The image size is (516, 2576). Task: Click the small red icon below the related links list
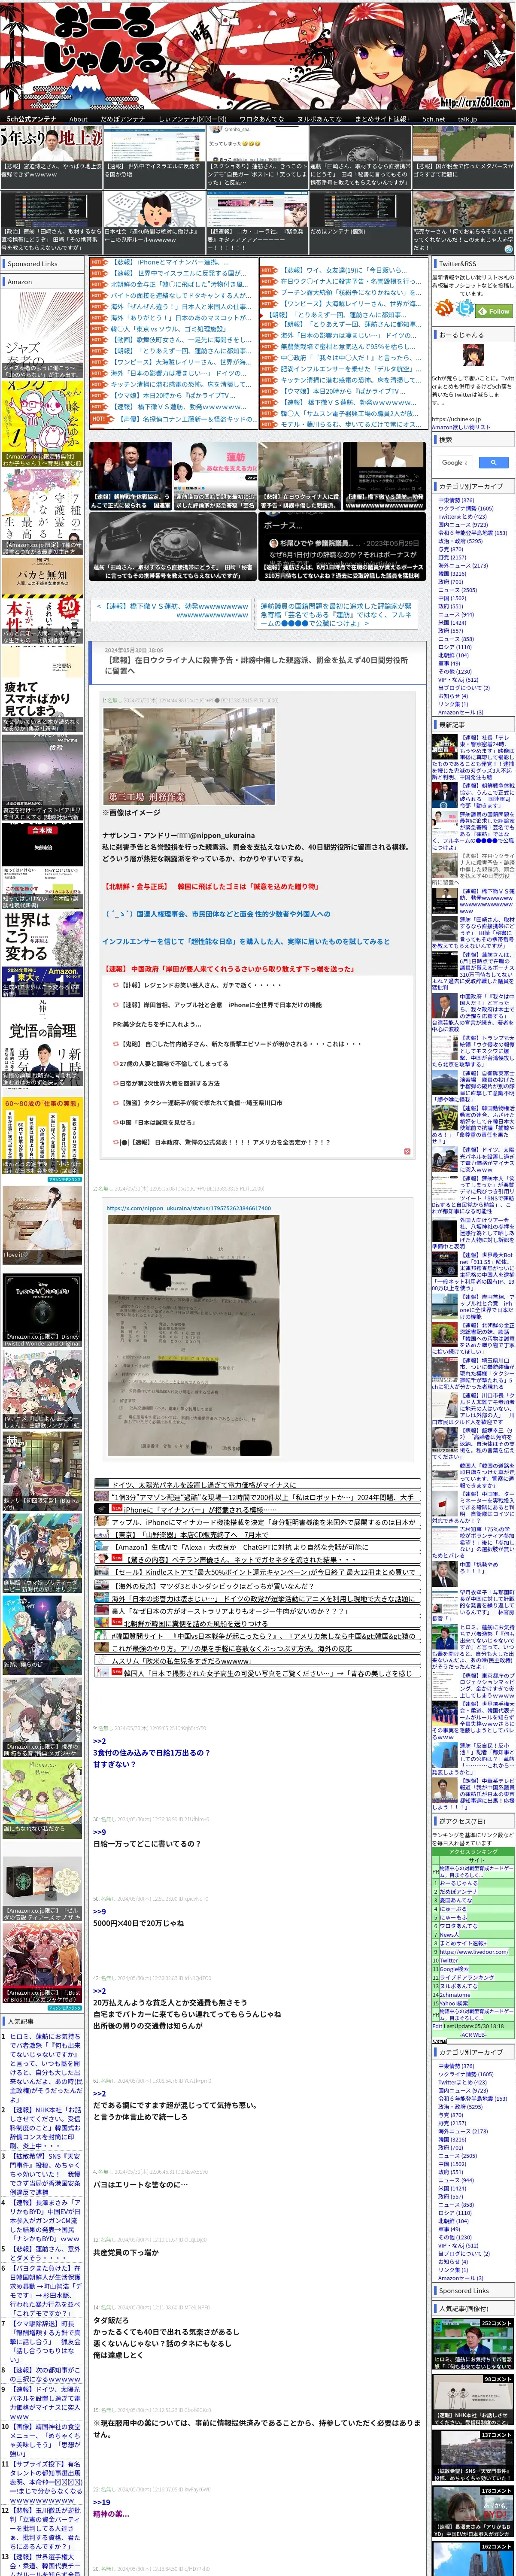point(406,1151)
